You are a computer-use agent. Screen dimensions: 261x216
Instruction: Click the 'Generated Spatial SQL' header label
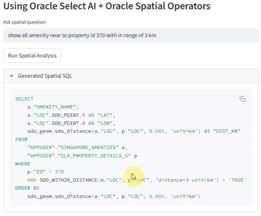[45, 76]
